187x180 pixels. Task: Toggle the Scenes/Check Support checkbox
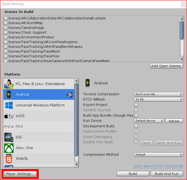click(6, 33)
